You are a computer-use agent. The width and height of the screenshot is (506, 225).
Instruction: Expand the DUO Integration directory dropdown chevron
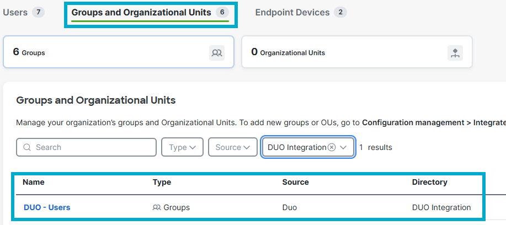(343, 147)
